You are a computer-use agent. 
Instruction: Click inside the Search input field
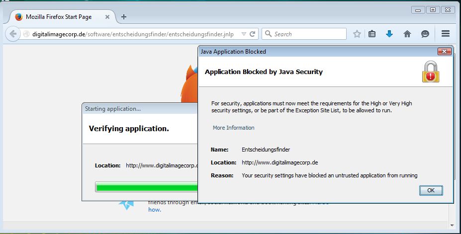(308, 34)
